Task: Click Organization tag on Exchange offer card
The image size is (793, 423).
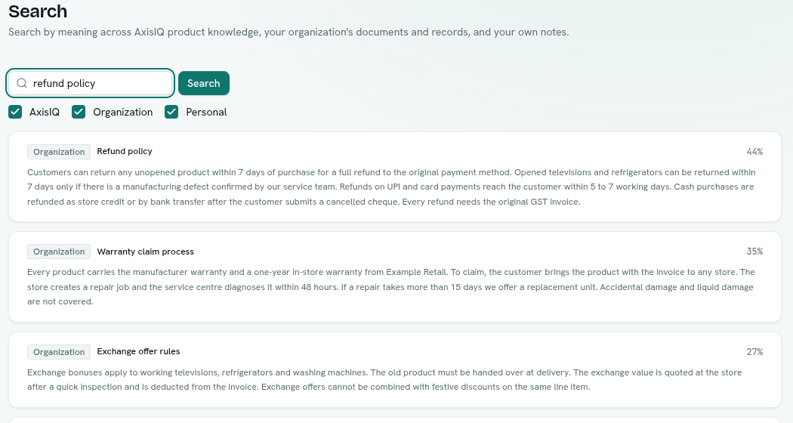Action: click(59, 352)
